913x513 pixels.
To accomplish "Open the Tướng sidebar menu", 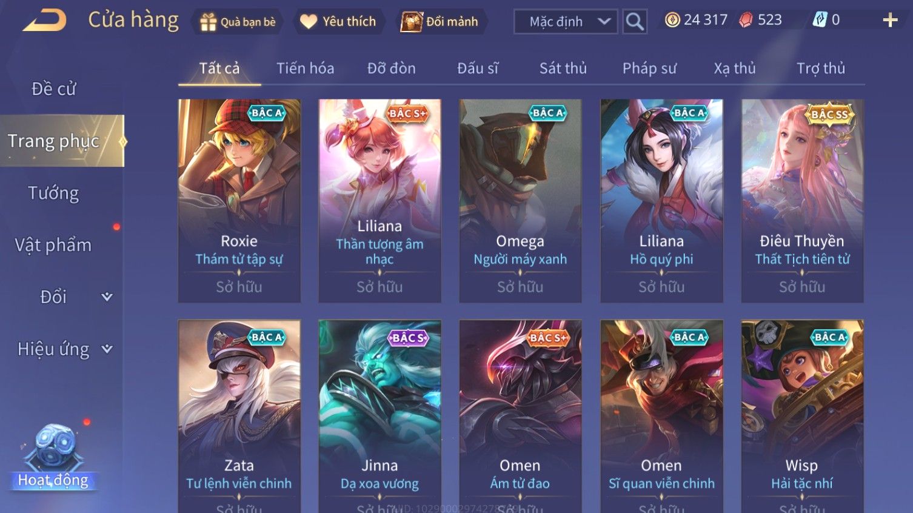I will [x=54, y=193].
